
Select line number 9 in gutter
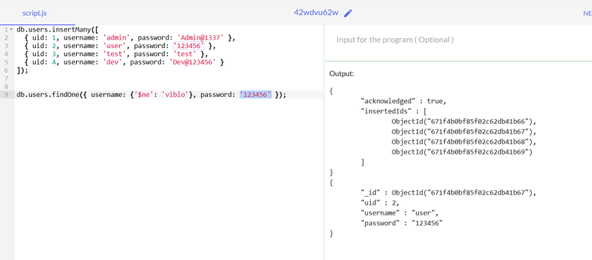[x=6, y=95]
